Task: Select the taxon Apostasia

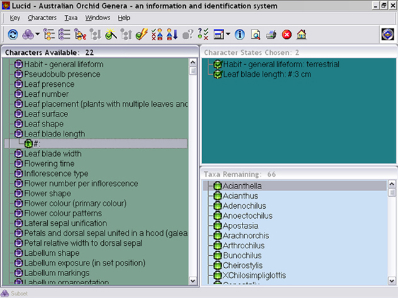Action: 241,226
